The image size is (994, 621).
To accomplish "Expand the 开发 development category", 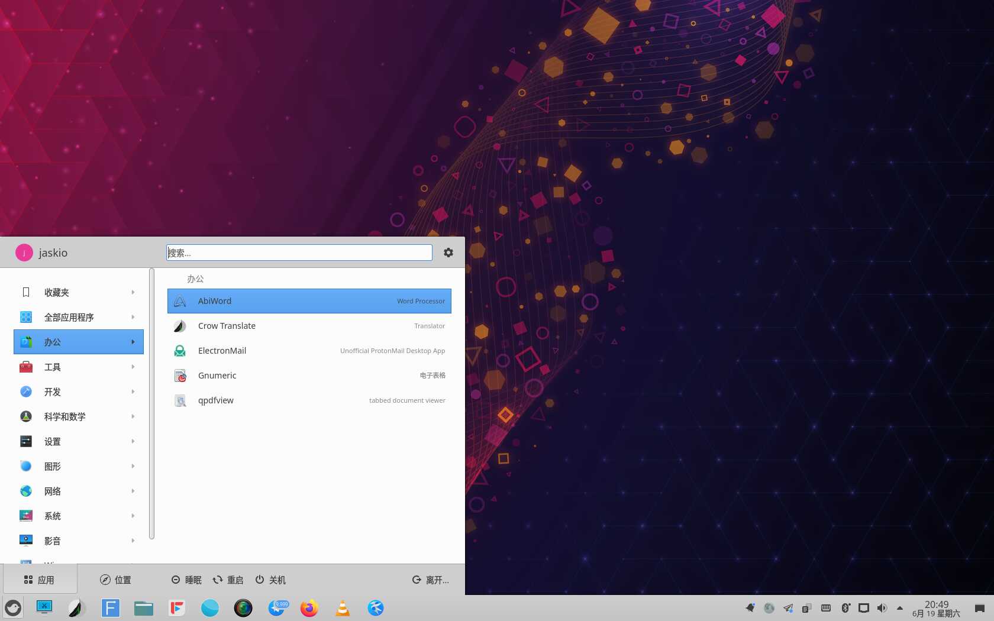I will click(x=79, y=392).
